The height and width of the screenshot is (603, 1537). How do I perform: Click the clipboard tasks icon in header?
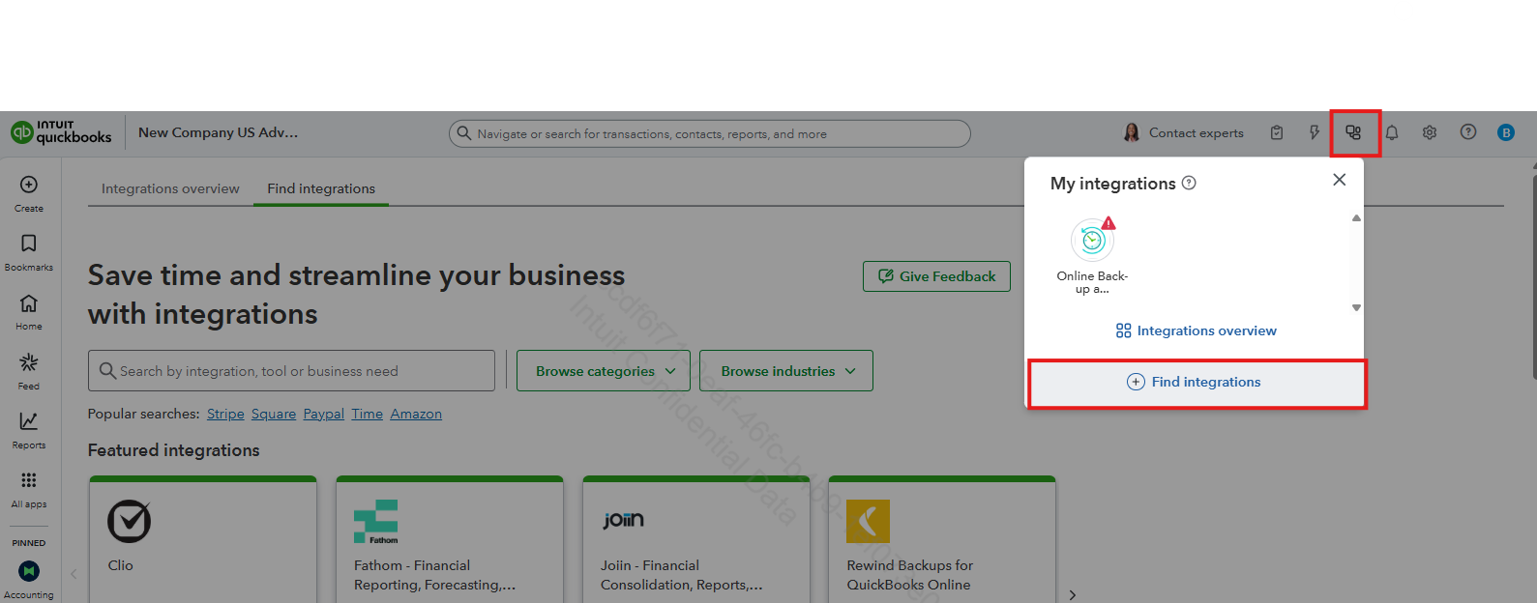tap(1277, 132)
